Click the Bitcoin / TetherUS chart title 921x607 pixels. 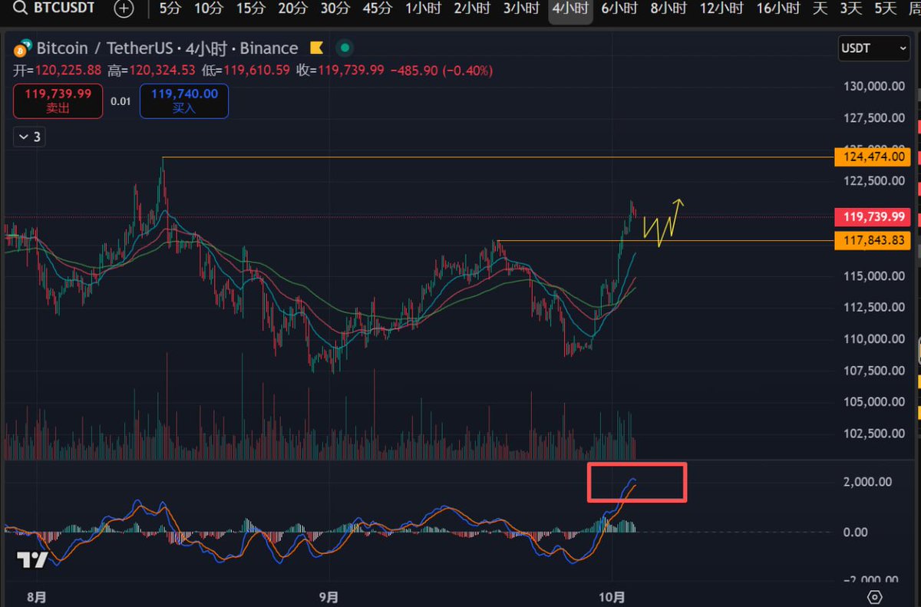coord(167,48)
